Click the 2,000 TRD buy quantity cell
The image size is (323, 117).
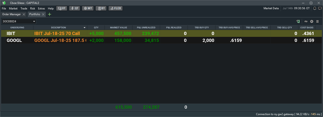[208, 40]
